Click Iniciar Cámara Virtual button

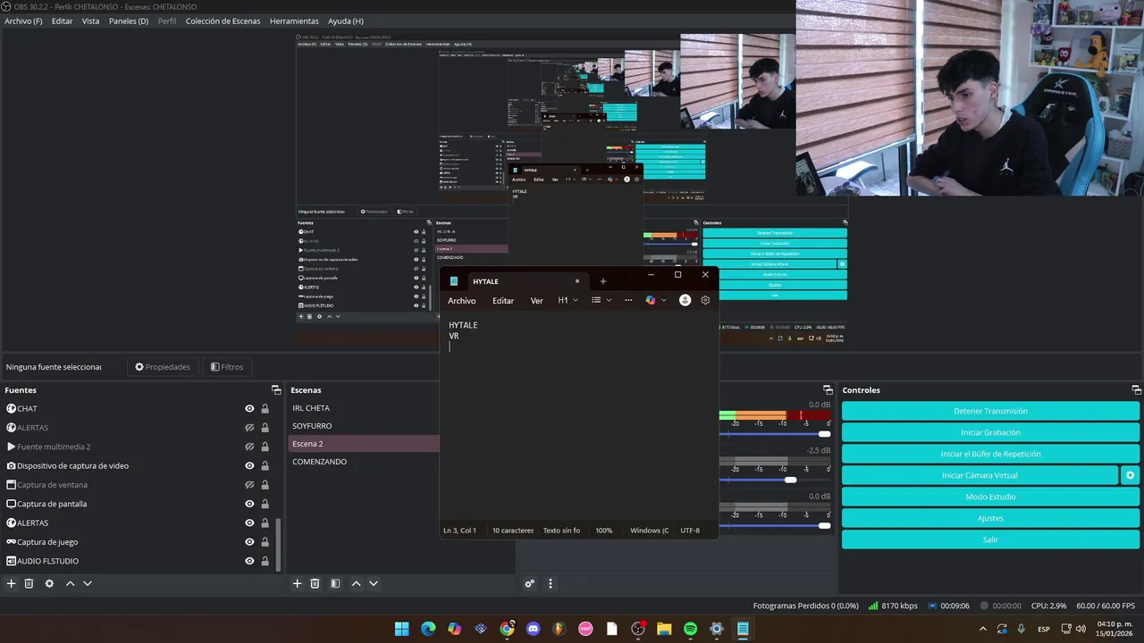[x=980, y=475]
